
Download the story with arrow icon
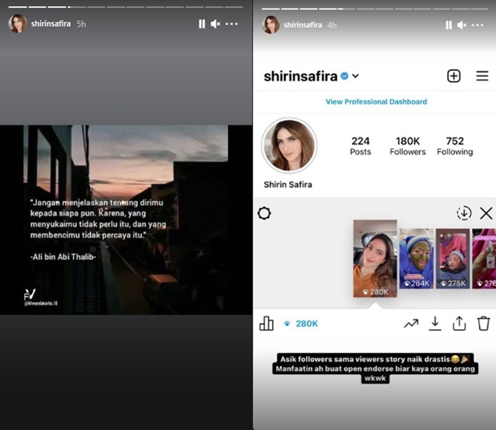pyautogui.click(x=435, y=324)
